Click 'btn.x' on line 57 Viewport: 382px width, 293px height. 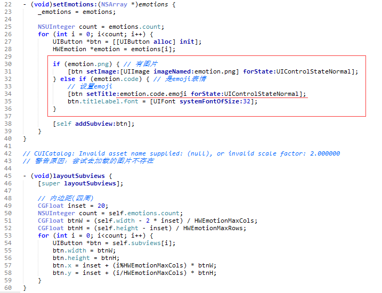tap(62, 265)
